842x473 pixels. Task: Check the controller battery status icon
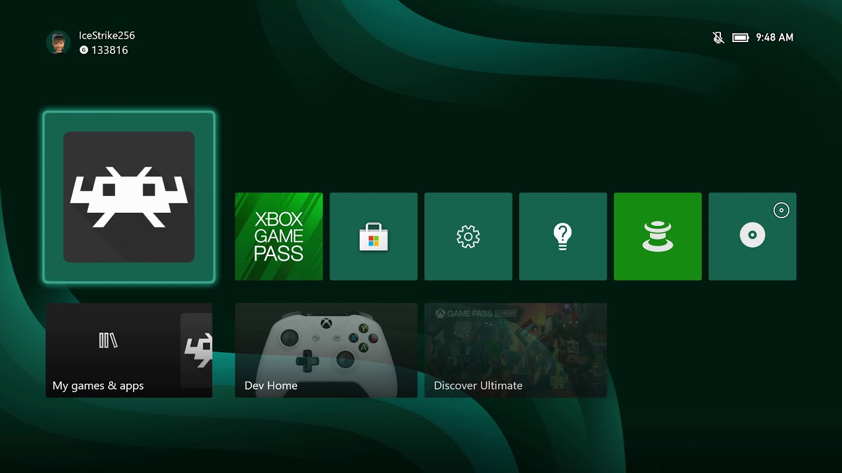[741, 37]
